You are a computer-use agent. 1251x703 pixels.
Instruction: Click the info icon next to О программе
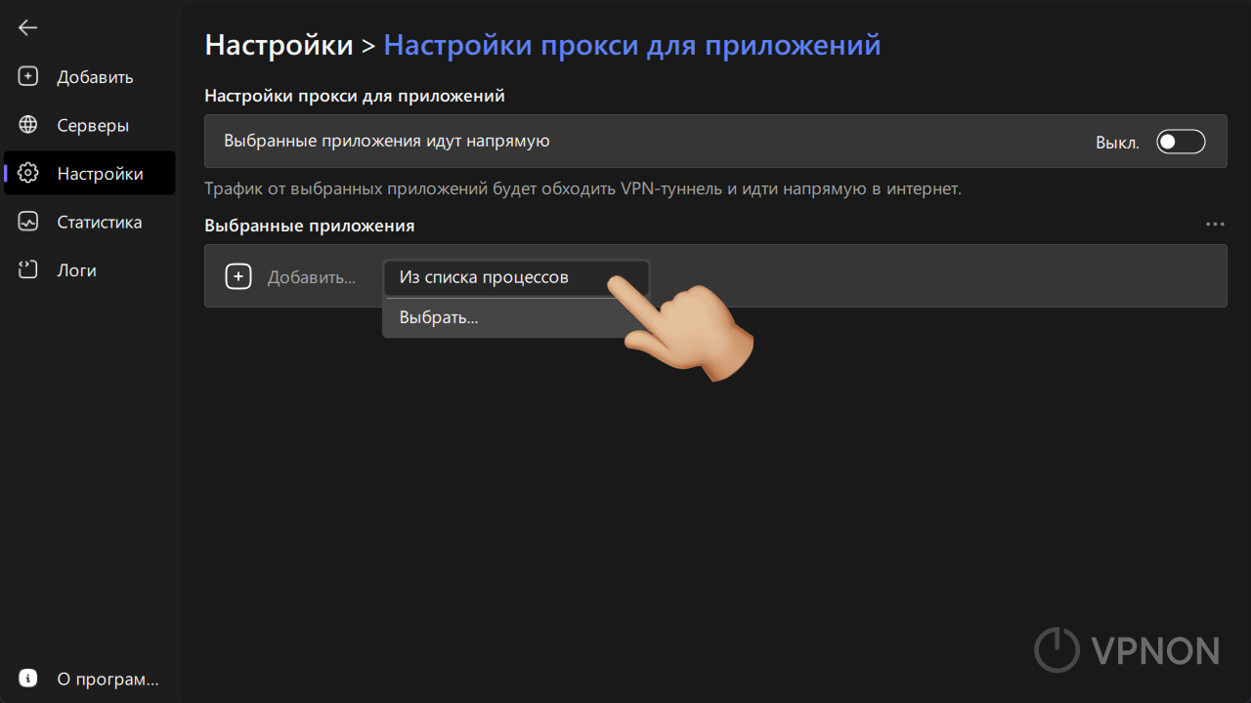(27, 677)
